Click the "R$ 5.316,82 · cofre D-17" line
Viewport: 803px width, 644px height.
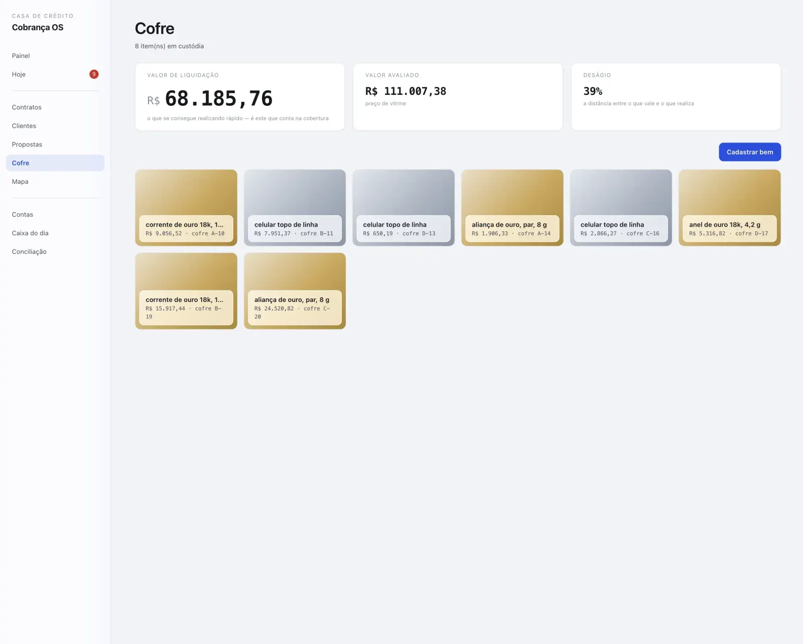pos(728,234)
